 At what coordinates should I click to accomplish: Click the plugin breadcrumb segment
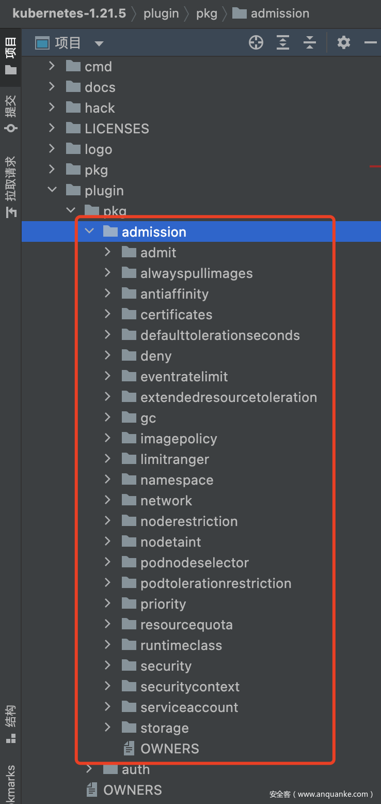(x=161, y=13)
